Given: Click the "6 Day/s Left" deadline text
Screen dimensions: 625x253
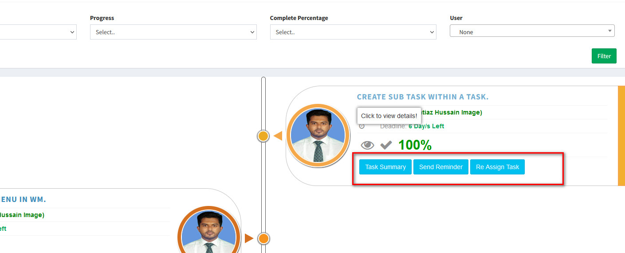Looking at the screenshot, I should point(426,126).
